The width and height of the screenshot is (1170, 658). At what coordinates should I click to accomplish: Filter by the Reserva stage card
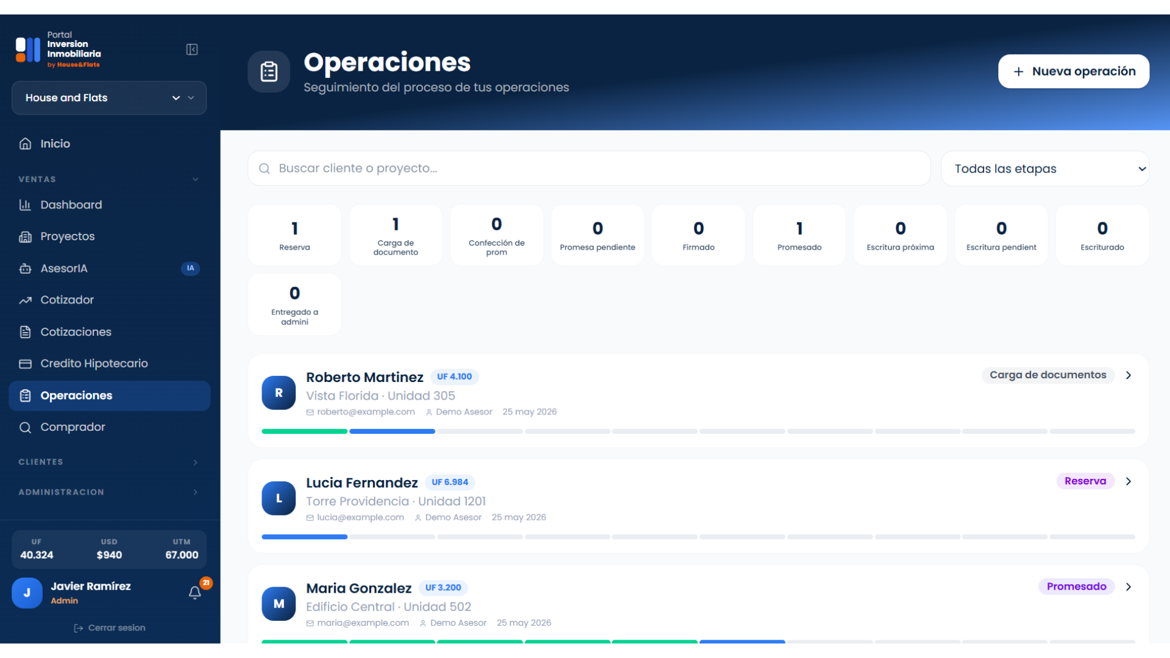[294, 235]
